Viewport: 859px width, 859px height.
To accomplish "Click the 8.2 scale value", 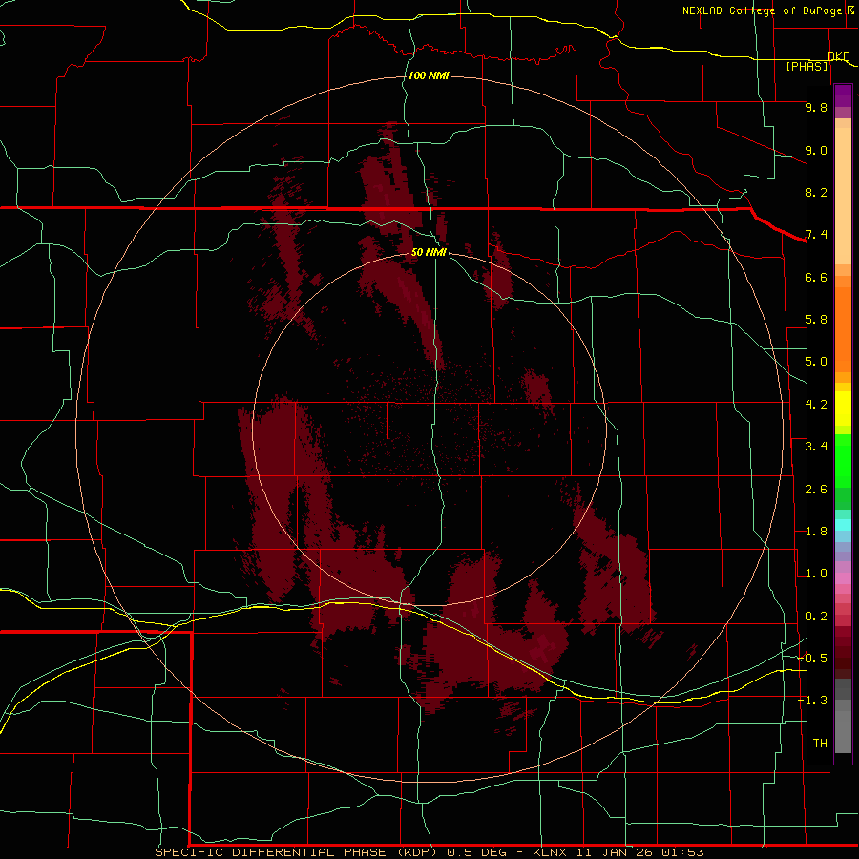I will 816,192.
